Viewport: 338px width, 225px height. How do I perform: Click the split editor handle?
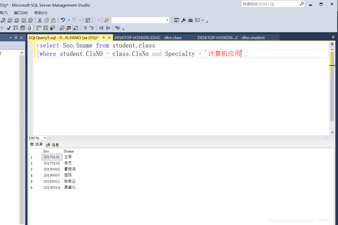[332, 44]
